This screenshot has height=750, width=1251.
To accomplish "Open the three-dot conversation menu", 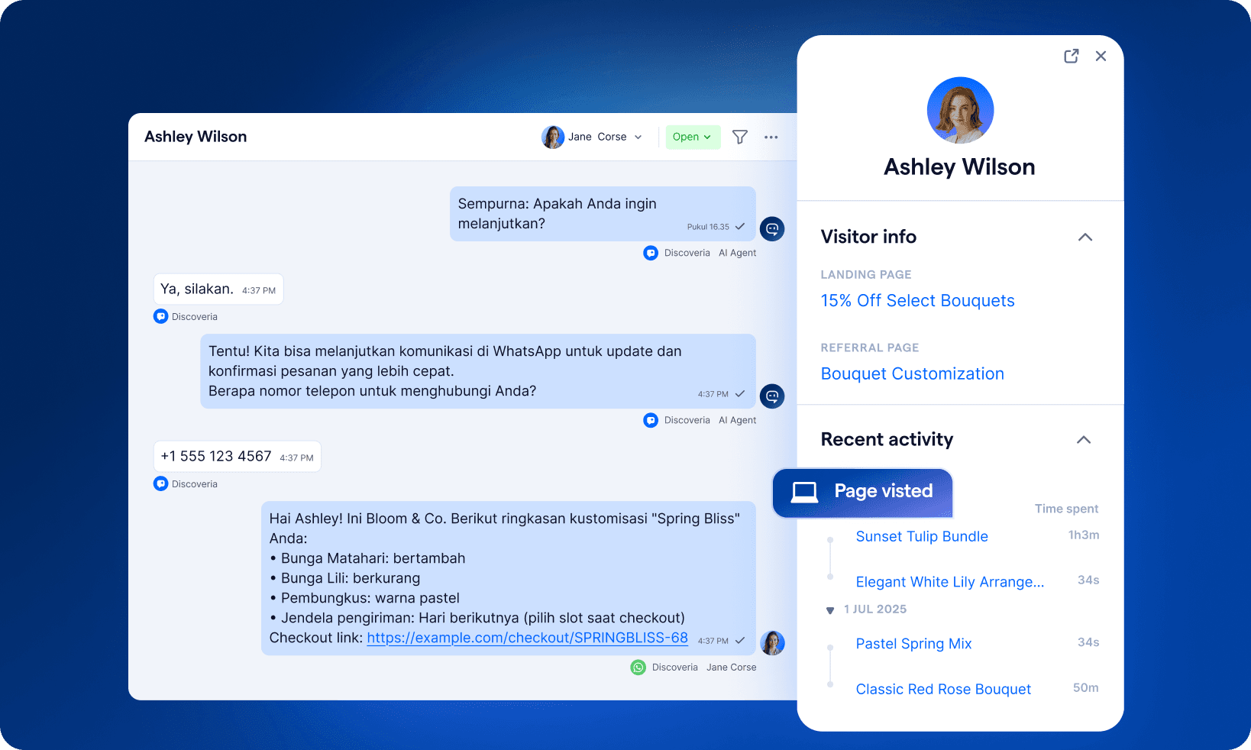I will coord(771,137).
